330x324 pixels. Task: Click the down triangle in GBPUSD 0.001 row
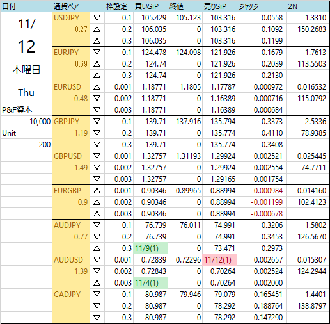point(97,156)
